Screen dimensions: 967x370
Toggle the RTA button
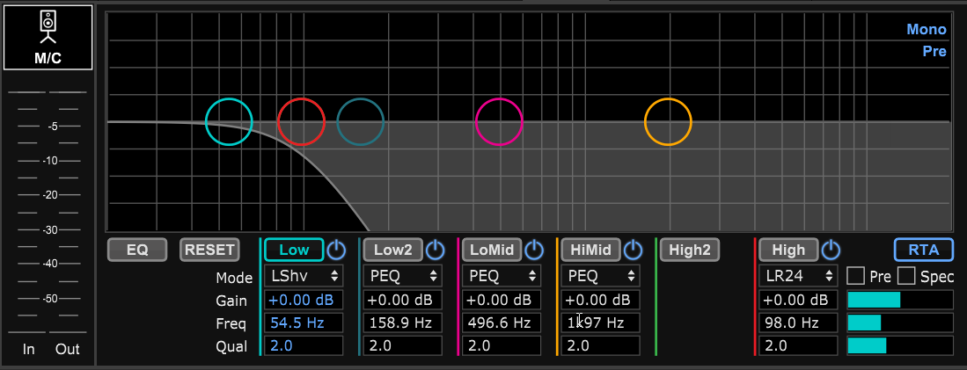[924, 250]
